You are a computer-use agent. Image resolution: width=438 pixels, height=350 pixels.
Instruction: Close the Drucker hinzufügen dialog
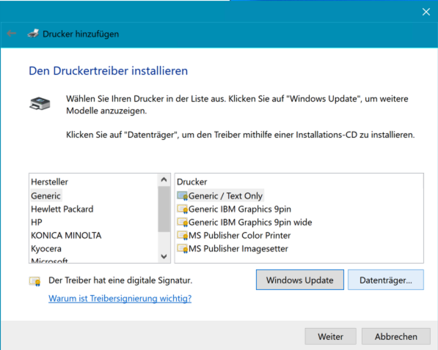pyautogui.click(x=426, y=12)
